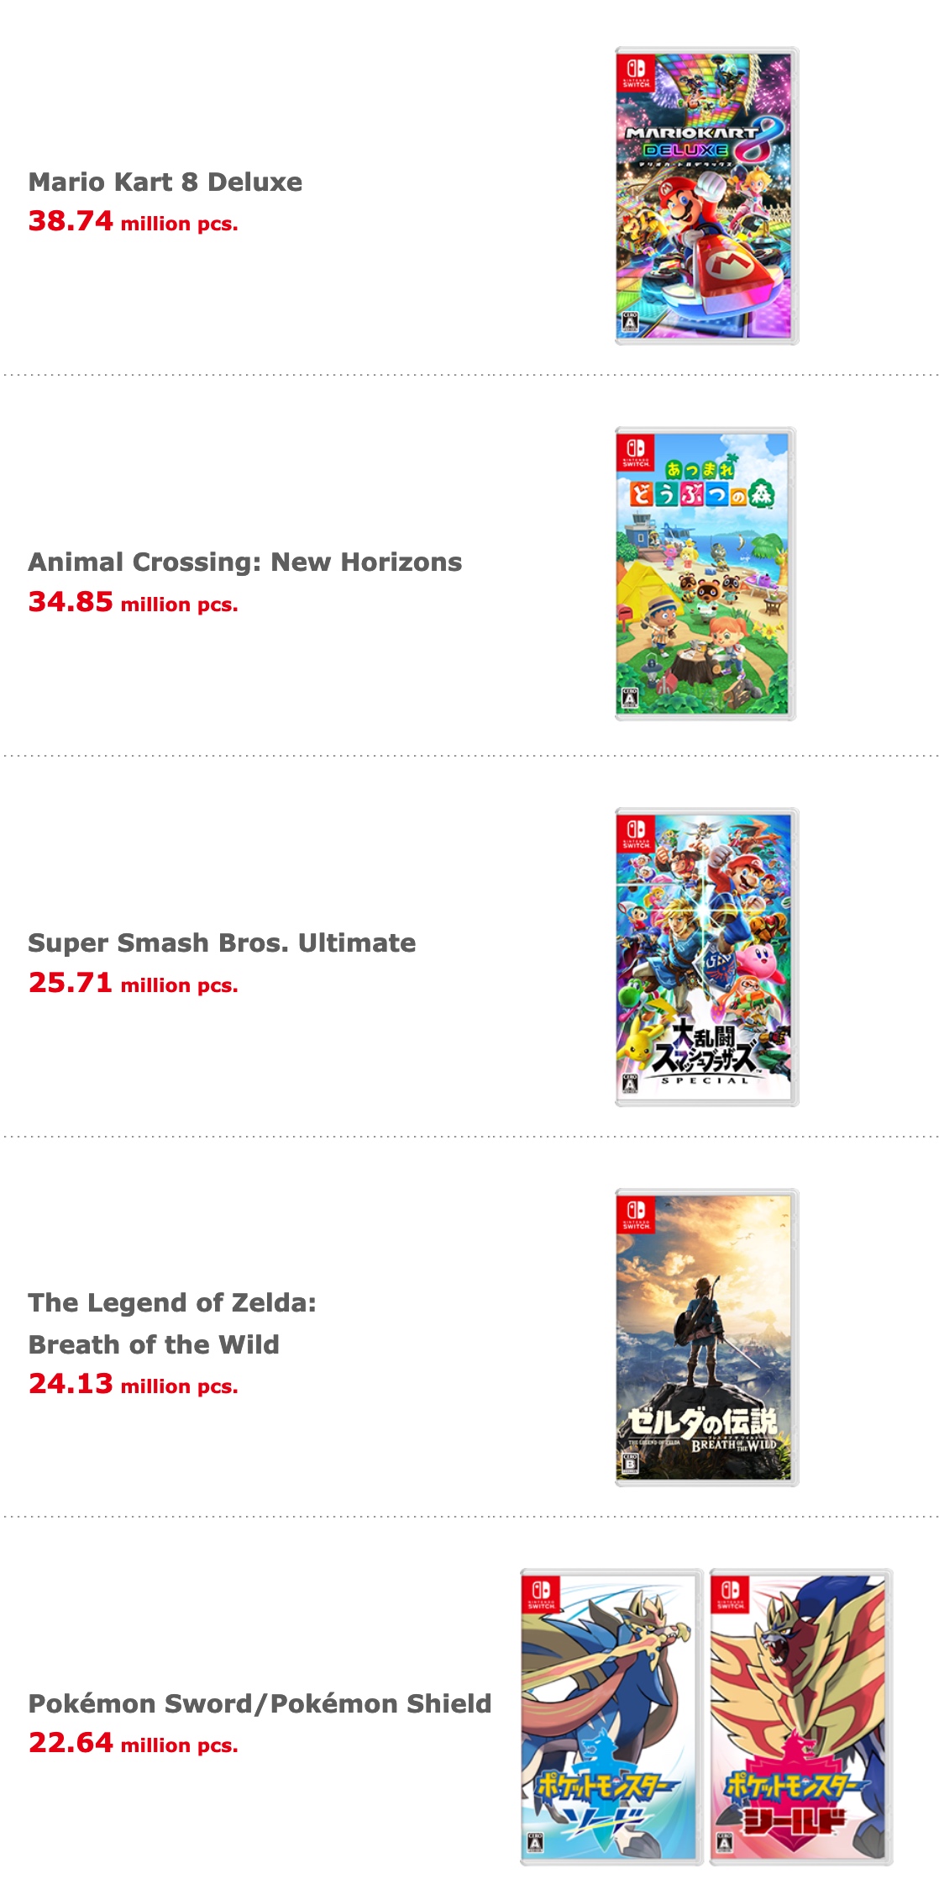Click the Super Smash Bros. Ultimate title
The image size is (939, 1890).
[222, 942]
